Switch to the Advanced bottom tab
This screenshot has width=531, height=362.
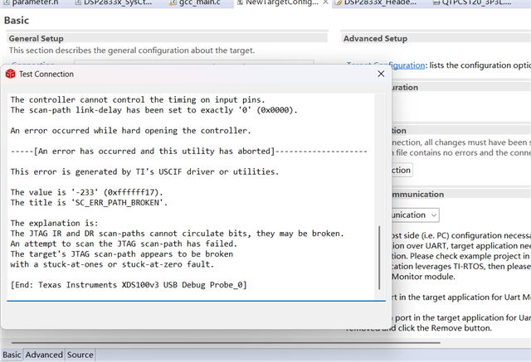pyautogui.click(x=44, y=355)
